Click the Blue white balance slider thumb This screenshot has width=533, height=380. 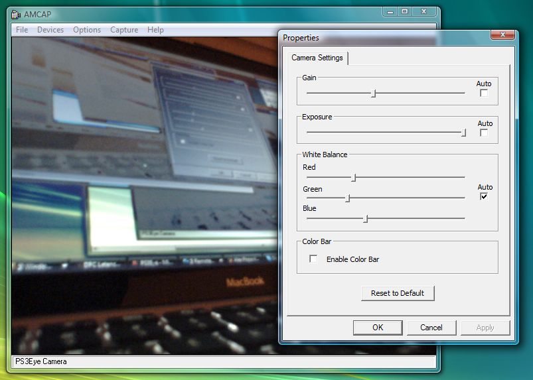click(x=365, y=218)
